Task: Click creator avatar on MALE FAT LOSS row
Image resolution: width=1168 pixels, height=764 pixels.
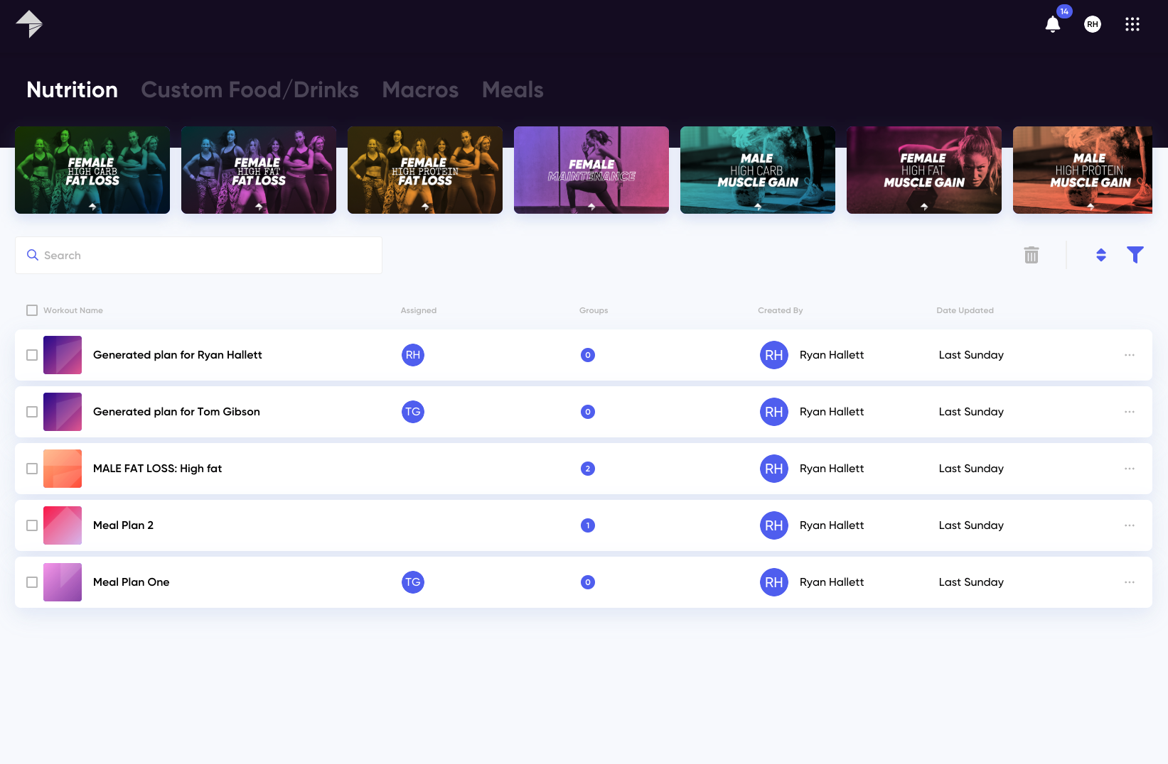Action: pos(774,469)
